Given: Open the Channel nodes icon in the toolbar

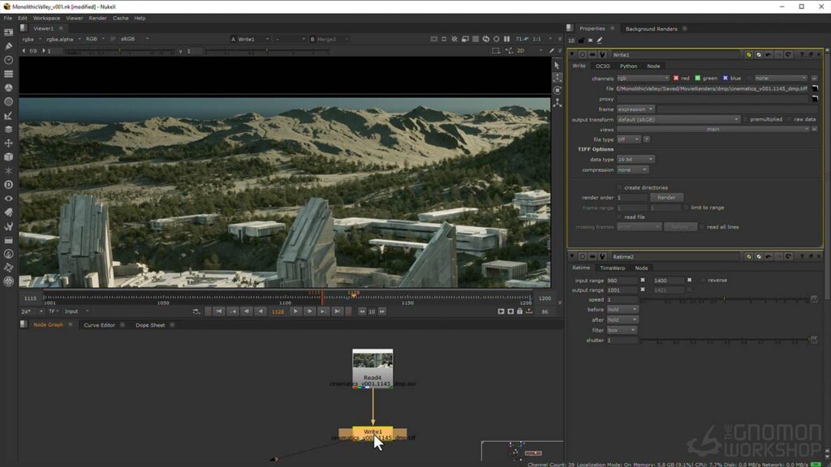Looking at the screenshot, I should click(8, 74).
